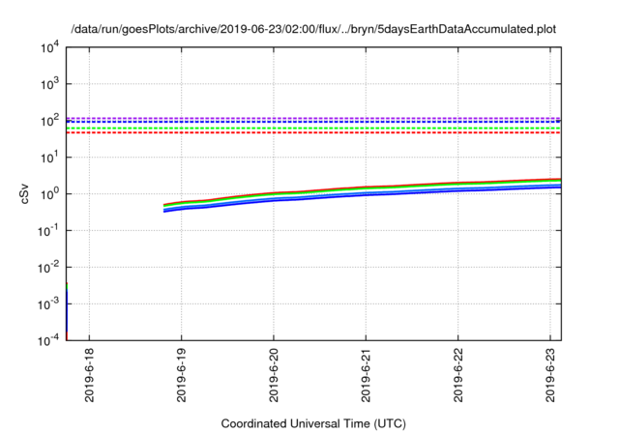Click the 10^4 y-axis tick label
Viewport: 619px width, 433px height.
(x=49, y=48)
